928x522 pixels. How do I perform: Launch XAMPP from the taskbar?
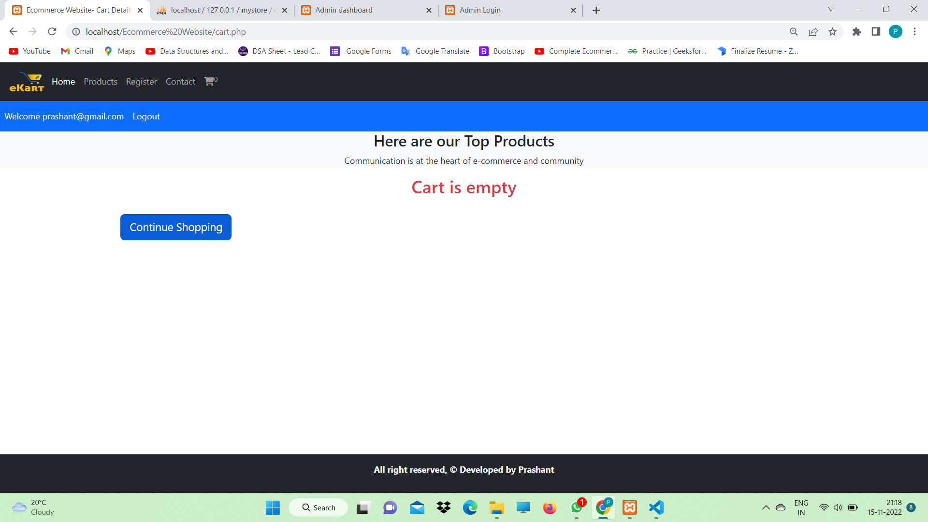[629, 507]
